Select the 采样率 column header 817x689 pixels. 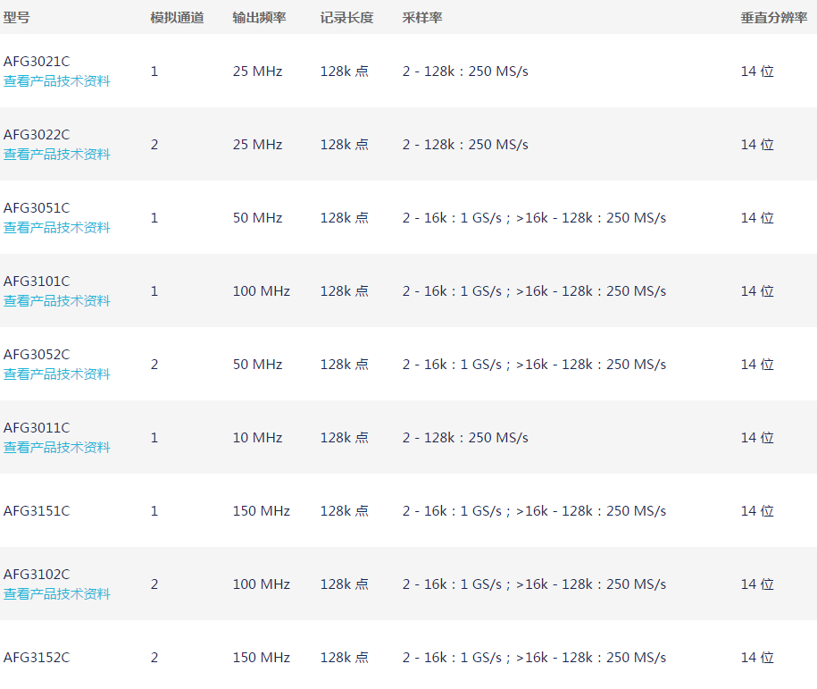422,18
